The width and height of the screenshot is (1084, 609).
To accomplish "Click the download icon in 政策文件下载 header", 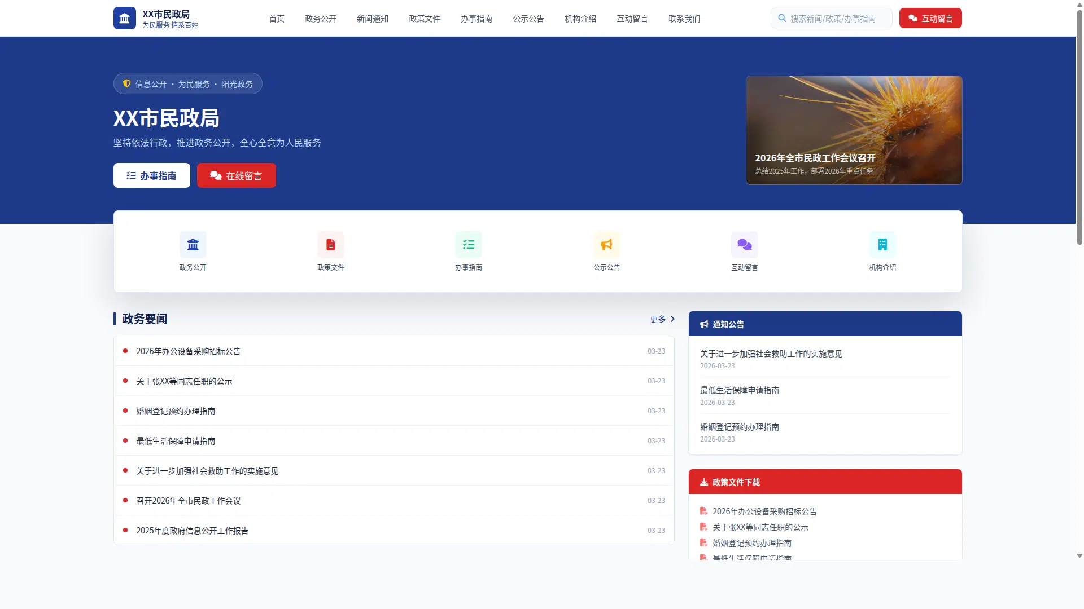I will pyautogui.click(x=703, y=482).
